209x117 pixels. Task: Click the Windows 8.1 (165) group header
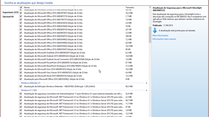(29, 90)
